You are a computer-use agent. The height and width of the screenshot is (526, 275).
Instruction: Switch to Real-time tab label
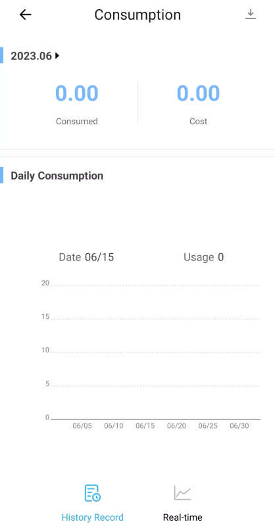point(182,517)
